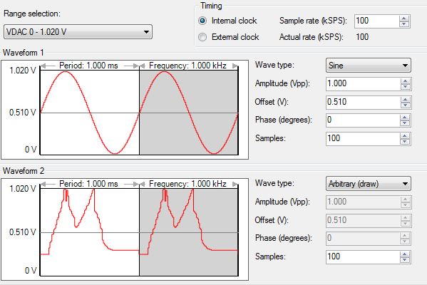Click the Waveform 1 sine plot first period
The height and width of the screenshot is (285, 427).
90,113
